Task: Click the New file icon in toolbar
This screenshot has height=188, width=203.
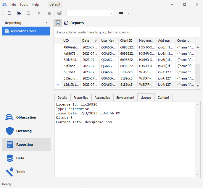Action: 9,13
